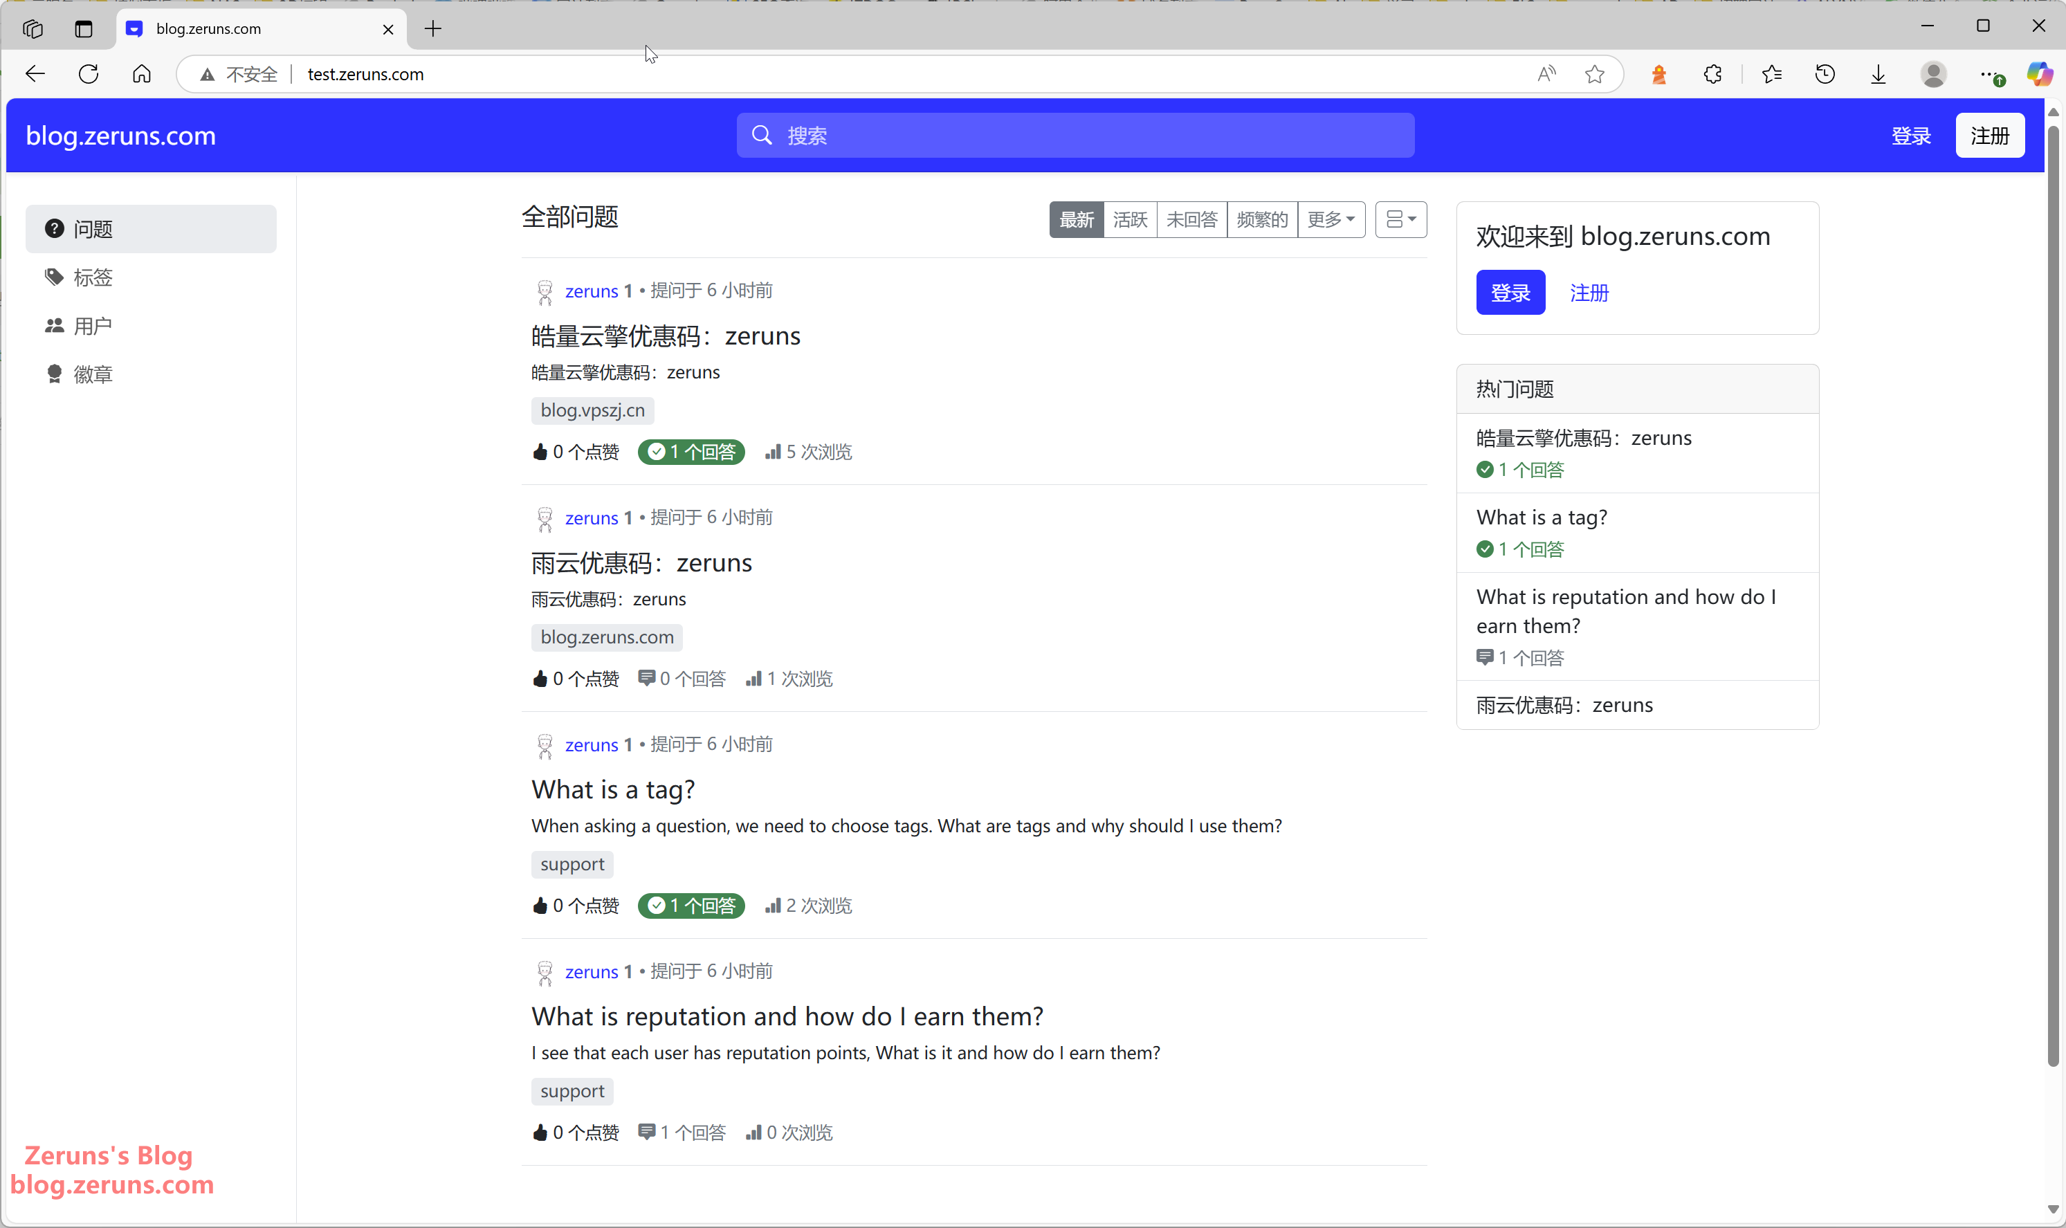This screenshot has width=2066, height=1228.
Task: Open 标签 in the left sidebar
Action: pyautogui.click(x=152, y=277)
